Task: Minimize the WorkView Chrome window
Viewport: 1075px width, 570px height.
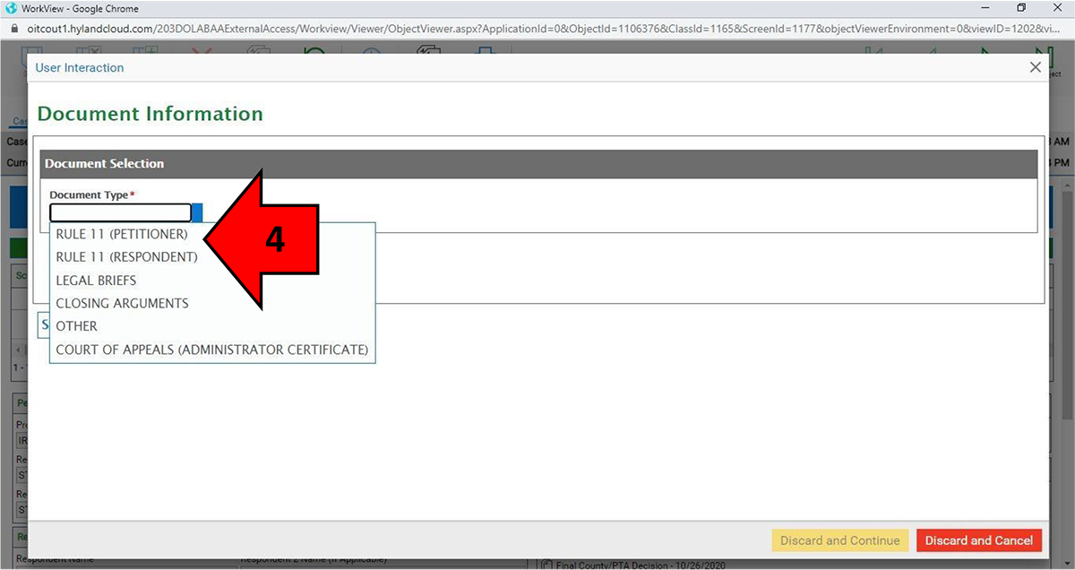Action: click(x=980, y=8)
